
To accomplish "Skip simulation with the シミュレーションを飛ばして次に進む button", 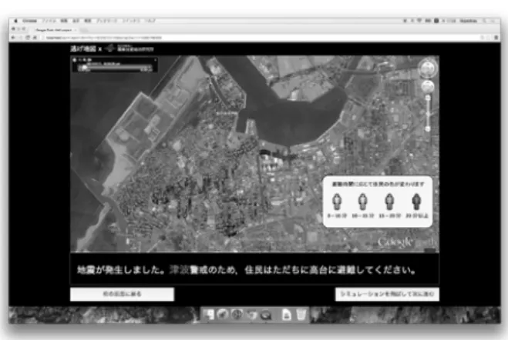I will [x=387, y=294].
